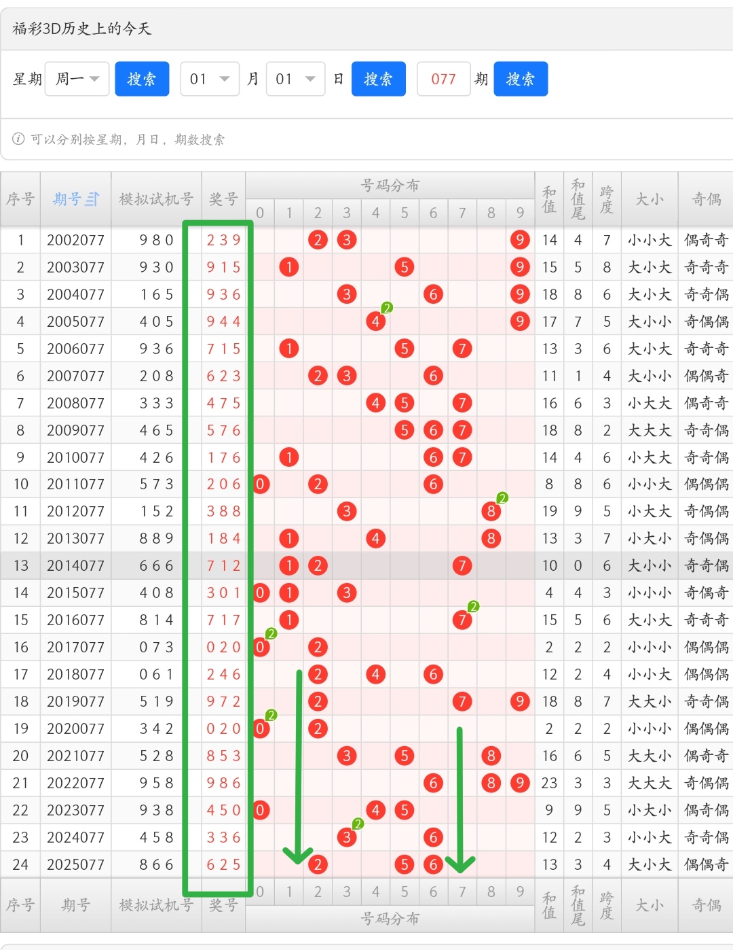Select issue 2008077 in the table

point(75,403)
